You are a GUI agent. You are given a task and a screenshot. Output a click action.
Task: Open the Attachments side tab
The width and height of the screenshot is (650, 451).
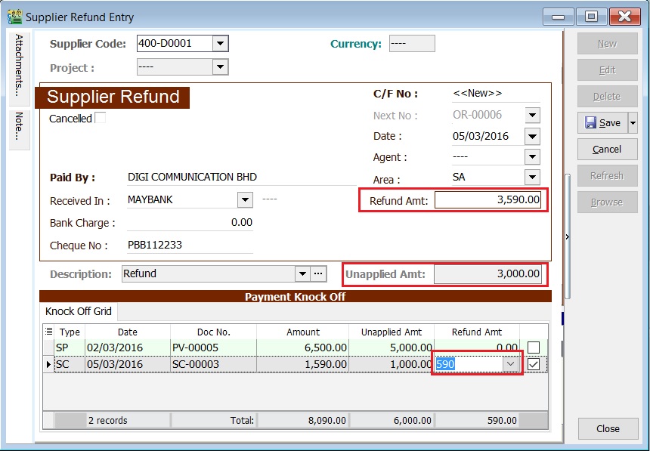(20, 64)
